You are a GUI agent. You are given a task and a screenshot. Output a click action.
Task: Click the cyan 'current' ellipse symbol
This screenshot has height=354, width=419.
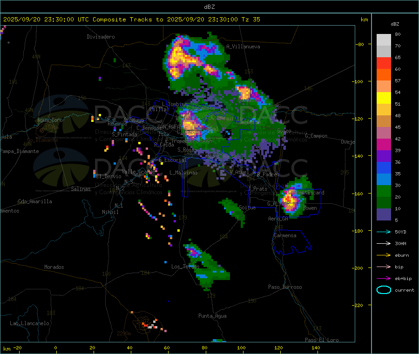click(384, 290)
